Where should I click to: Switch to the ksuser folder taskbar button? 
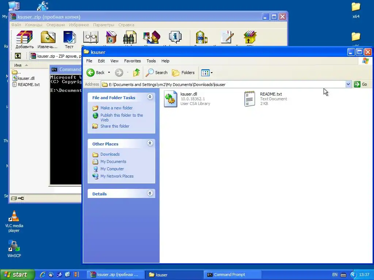(174, 275)
